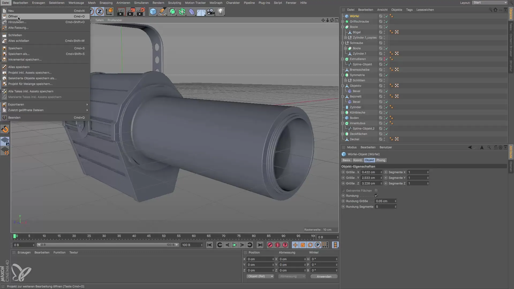The width and height of the screenshot is (514, 289).
Task: Click render to picture viewer icon
Action: (x=131, y=12)
